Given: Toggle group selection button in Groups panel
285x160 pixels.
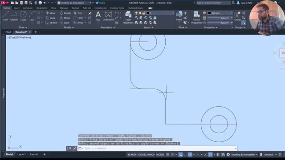Looking at the screenshot, I should (244, 23).
